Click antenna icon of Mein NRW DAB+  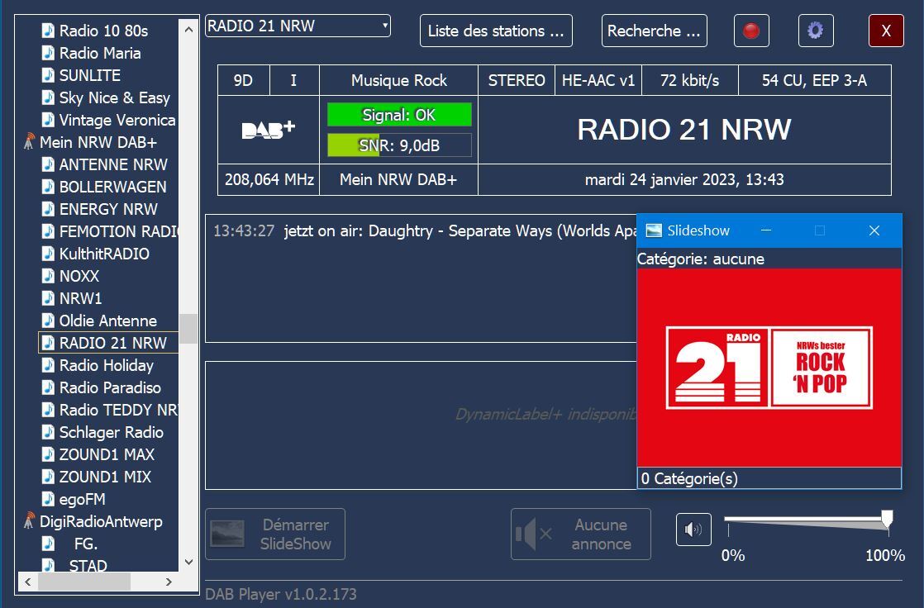pos(29,142)
